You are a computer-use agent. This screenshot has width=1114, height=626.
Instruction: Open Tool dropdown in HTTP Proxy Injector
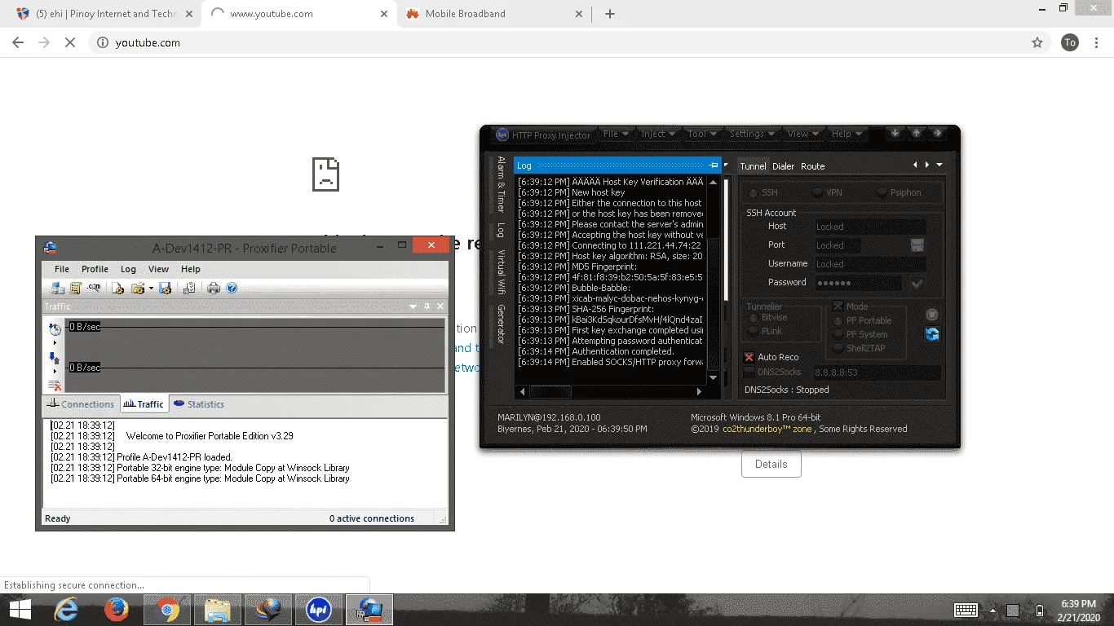coord(702,134)
